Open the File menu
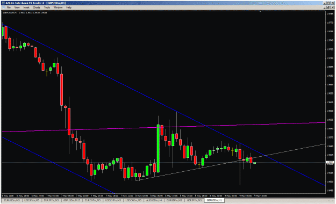 (9, 8)
